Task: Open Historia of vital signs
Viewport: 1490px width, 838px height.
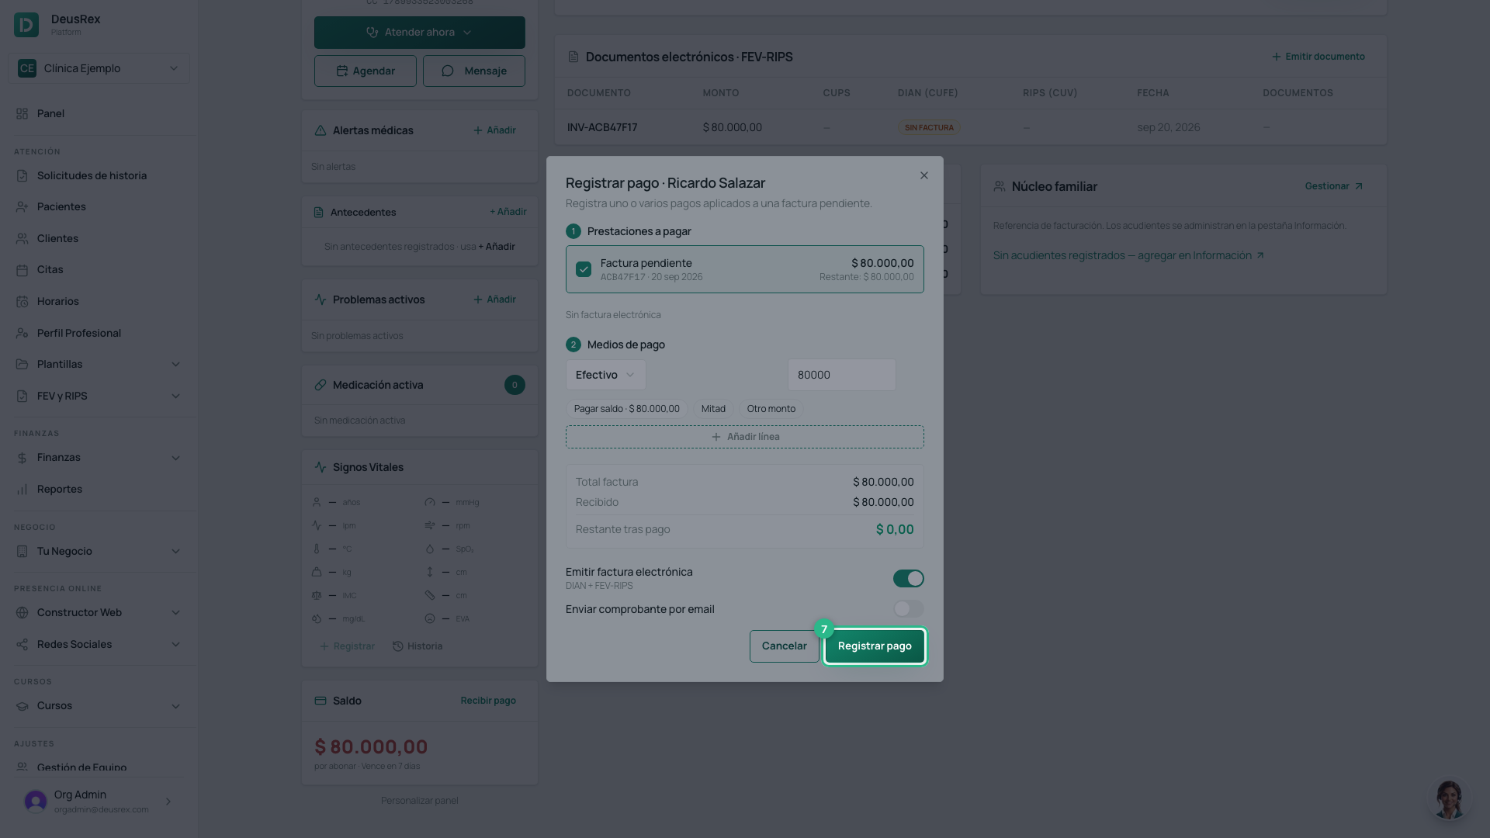Action: coord(418,646)
